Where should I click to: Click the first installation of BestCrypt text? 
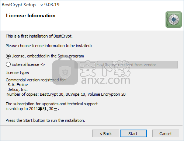coord(39,36)
